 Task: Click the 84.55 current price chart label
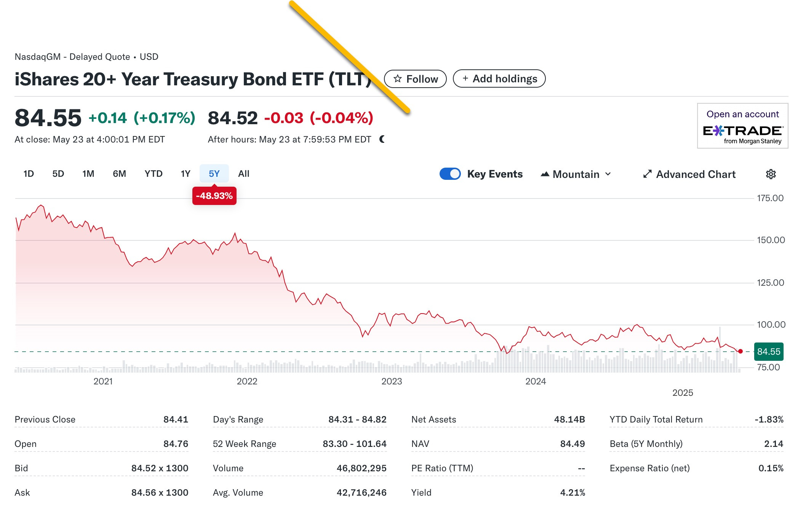click(769, 352)
